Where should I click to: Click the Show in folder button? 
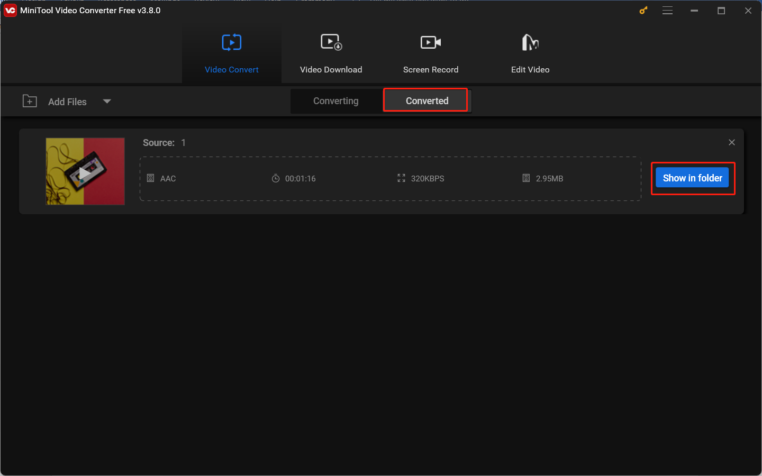(692, 178)
